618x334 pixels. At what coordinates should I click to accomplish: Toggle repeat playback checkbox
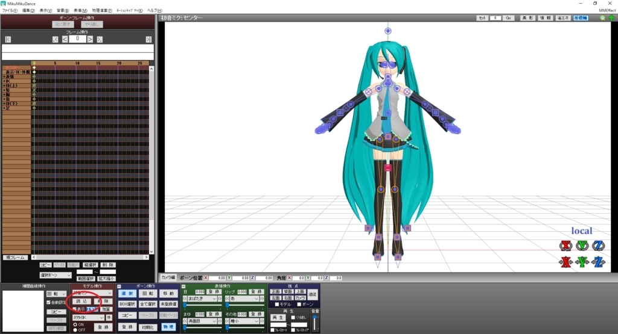[x=293, y=318]
